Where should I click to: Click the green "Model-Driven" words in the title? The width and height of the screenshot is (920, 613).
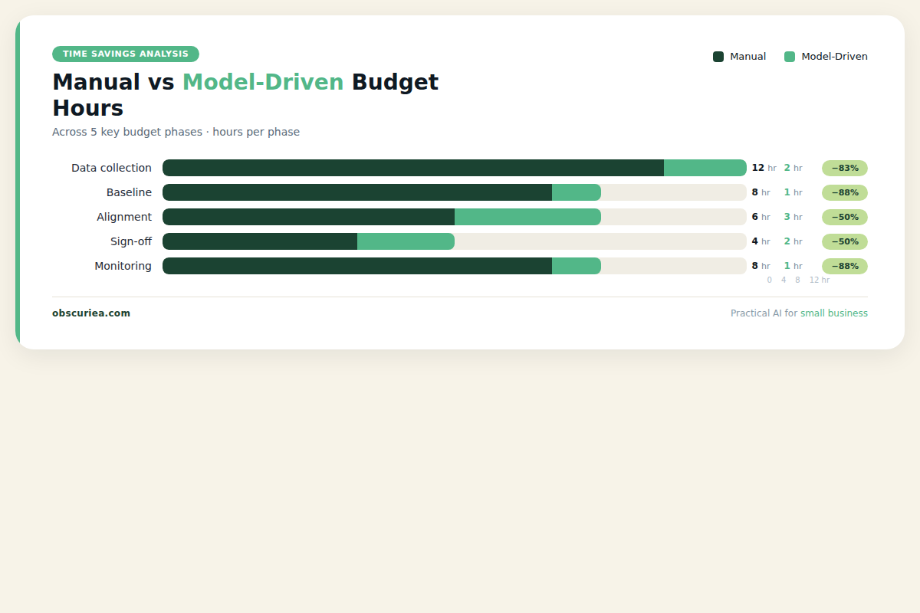coord(263,82)
